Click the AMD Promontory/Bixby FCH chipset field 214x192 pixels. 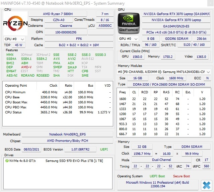tap(68, 140)
